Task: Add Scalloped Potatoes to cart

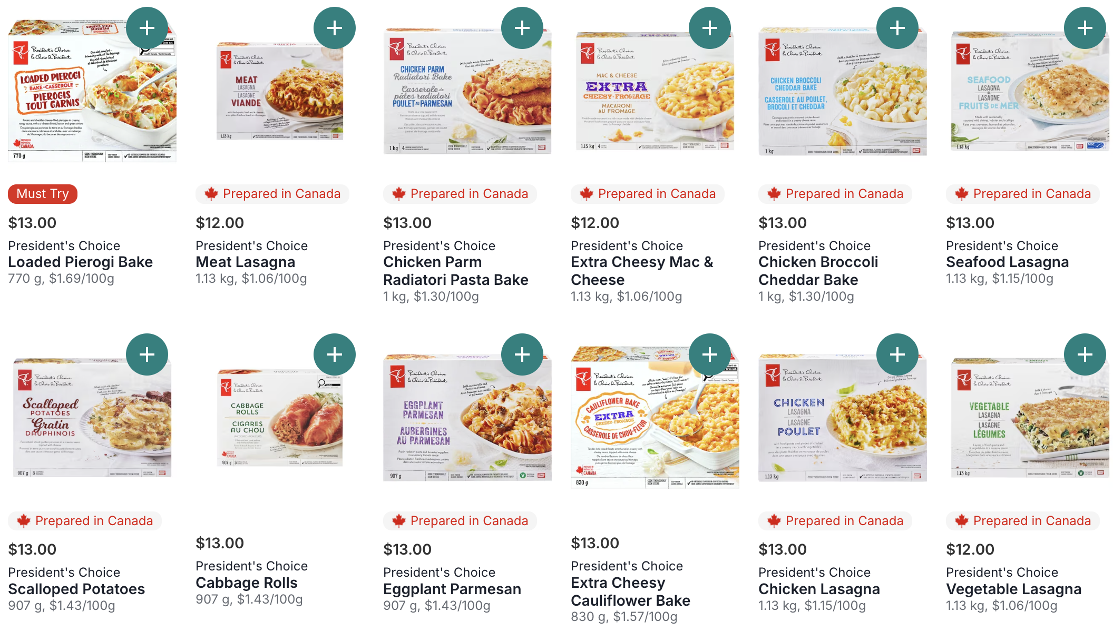Action: [x=147, y=354]
